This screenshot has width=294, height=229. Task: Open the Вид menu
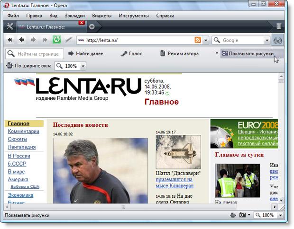pyautogui.click(x=54, y=16)
